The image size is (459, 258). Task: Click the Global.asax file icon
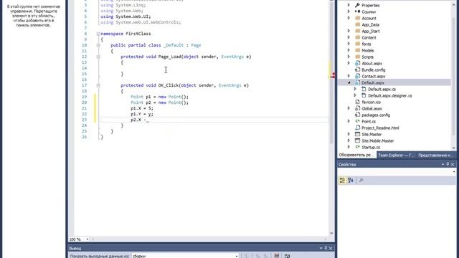pos(357,108)
